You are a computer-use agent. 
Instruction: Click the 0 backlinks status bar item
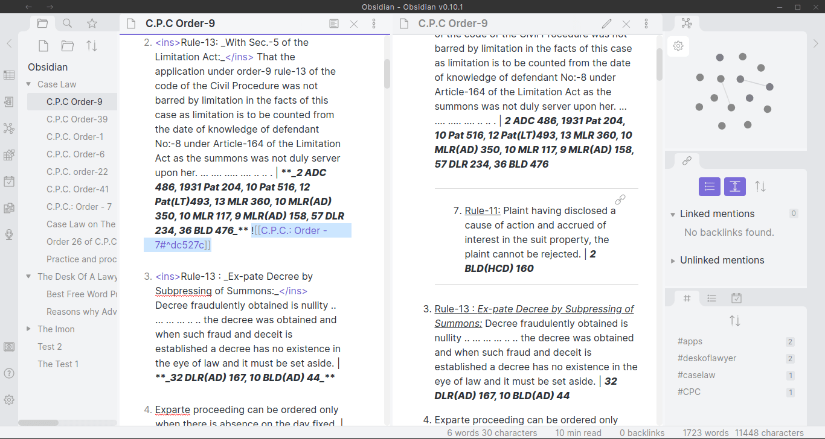642,433
